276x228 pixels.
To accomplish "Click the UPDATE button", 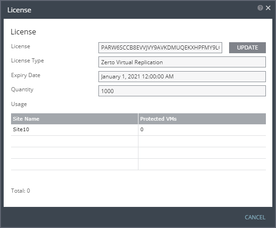I will pyautogui.click(x=247, y=48).
